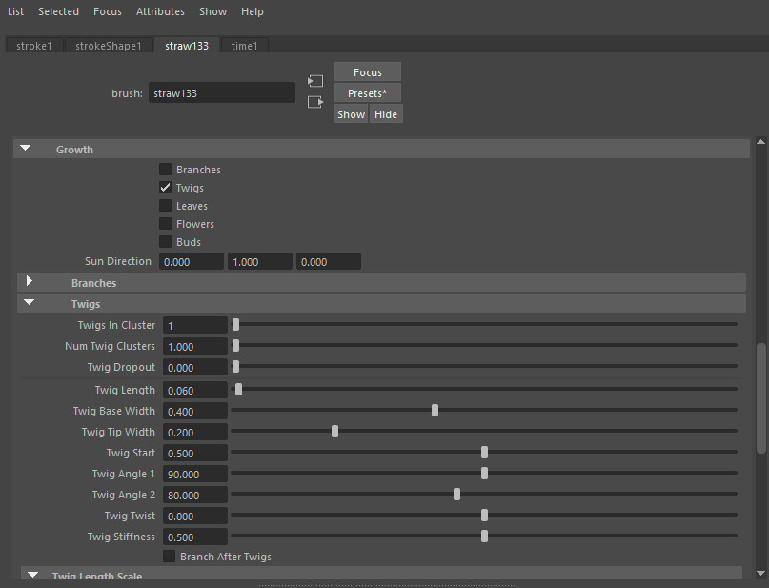
Task: Click the Show button beside Hide
Action: tap(352, 114)
